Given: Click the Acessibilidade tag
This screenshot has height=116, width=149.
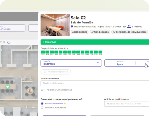Looking at the screenshot, I should [x=80, y=32].
